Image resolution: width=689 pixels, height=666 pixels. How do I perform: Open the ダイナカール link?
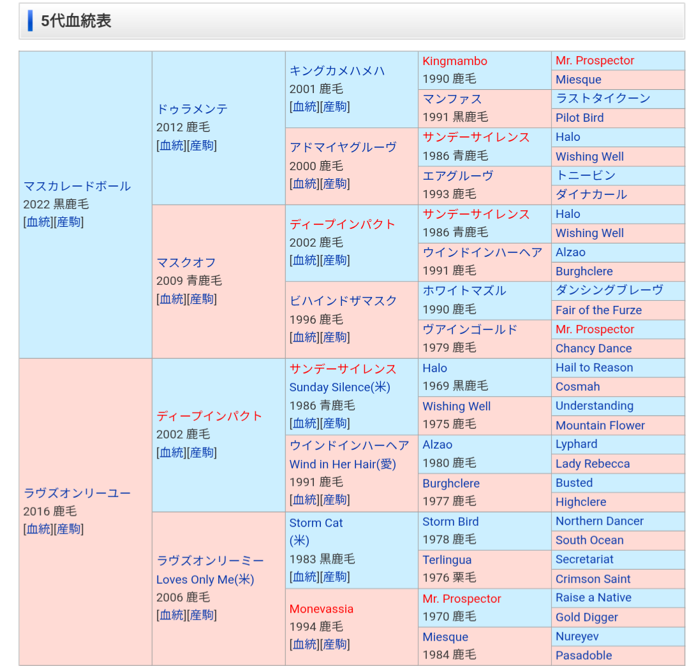click(591, 194)
